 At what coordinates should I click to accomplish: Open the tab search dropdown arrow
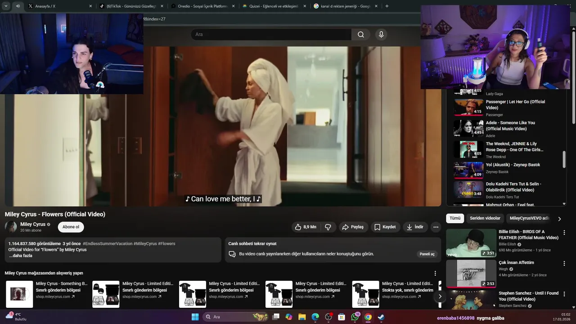6,6
